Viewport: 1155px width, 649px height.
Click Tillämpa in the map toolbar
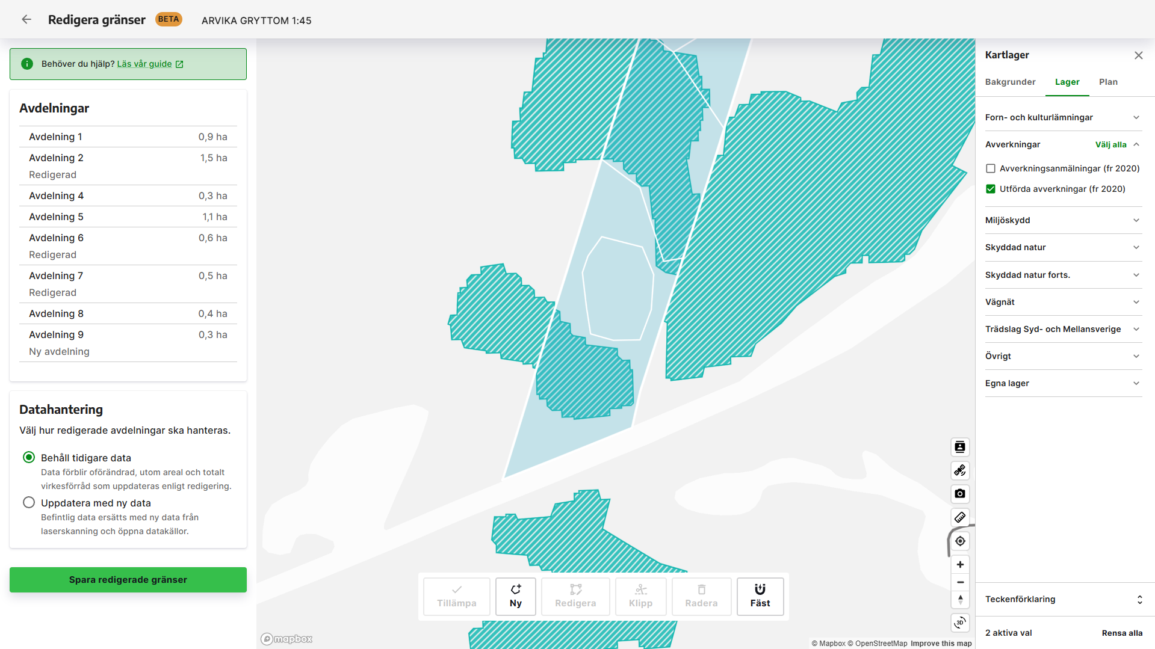tap(456, 596)
